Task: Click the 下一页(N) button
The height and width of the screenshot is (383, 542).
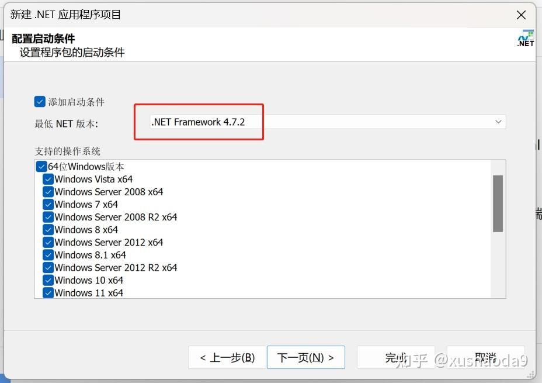Action: tap(305, 357)
